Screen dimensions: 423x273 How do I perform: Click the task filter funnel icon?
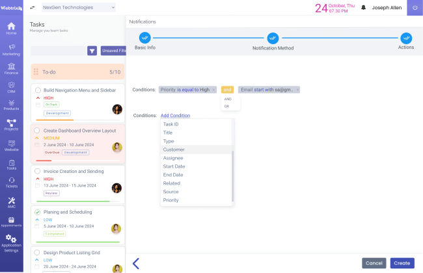coord(92,51)
